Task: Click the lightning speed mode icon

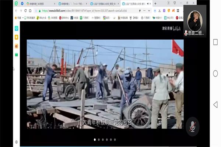Action: 140,11
